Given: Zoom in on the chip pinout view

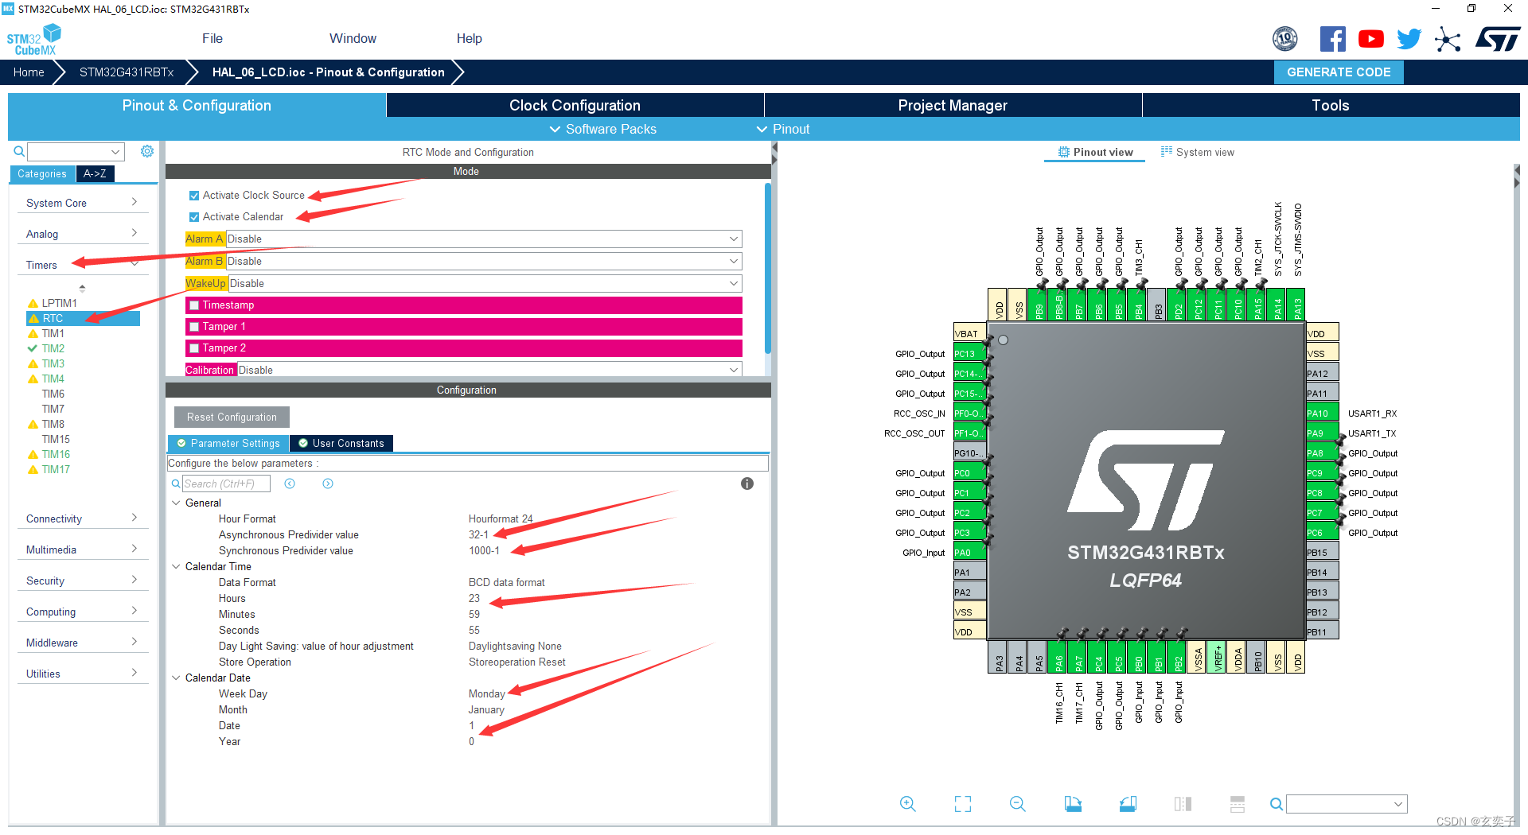Looking at the screenshot, I should coord(907,804).
